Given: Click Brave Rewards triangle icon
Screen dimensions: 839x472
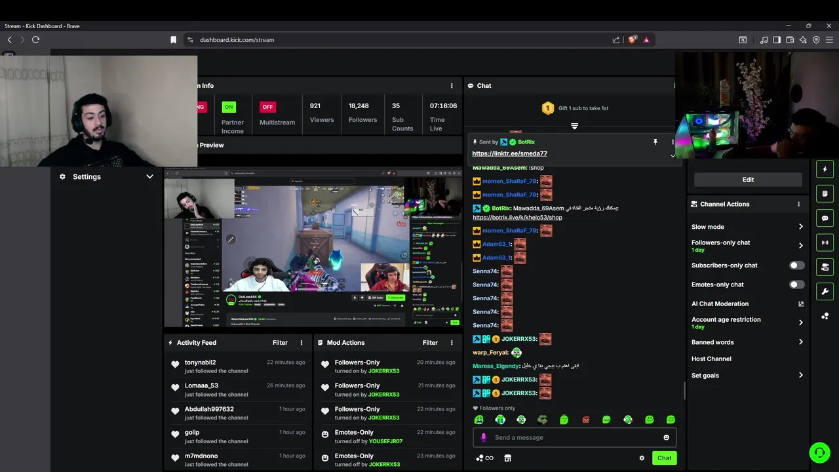Looking at the screenshot, I should 646,40.
